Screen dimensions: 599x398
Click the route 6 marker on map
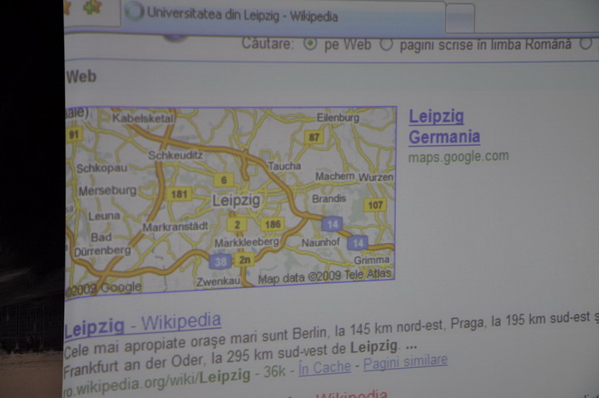(224, 180)
